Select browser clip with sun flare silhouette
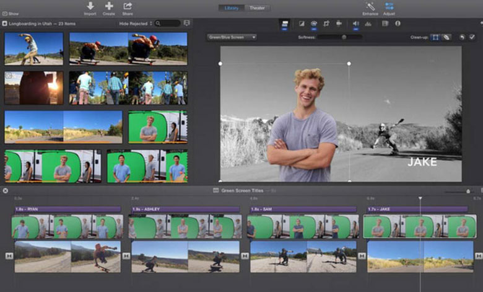The width and height of the screenshot is (483, 292). [x=33, y=88]
